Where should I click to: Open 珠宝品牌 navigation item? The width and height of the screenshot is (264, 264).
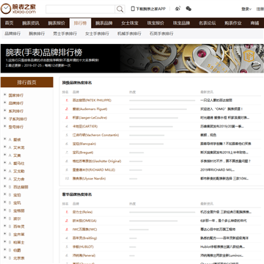click(182, 23)
